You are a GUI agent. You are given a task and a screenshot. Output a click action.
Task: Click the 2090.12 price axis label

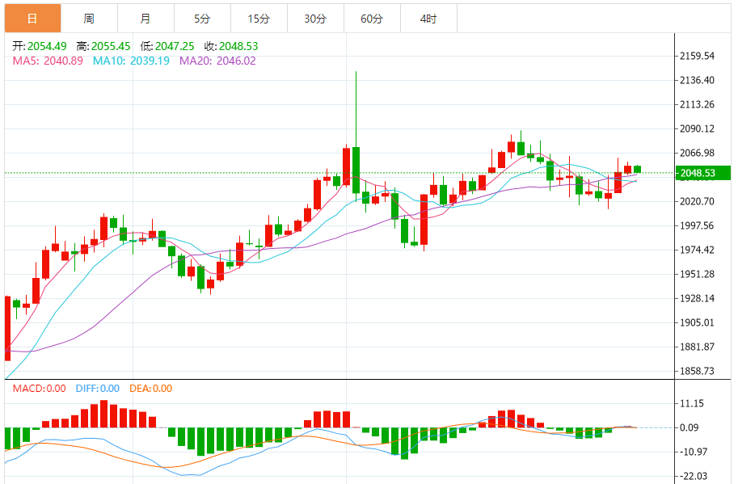coord(697,129)
